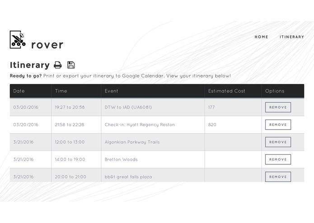Click the rover logo icon
The image size is (314, 223).
(18, 40)
